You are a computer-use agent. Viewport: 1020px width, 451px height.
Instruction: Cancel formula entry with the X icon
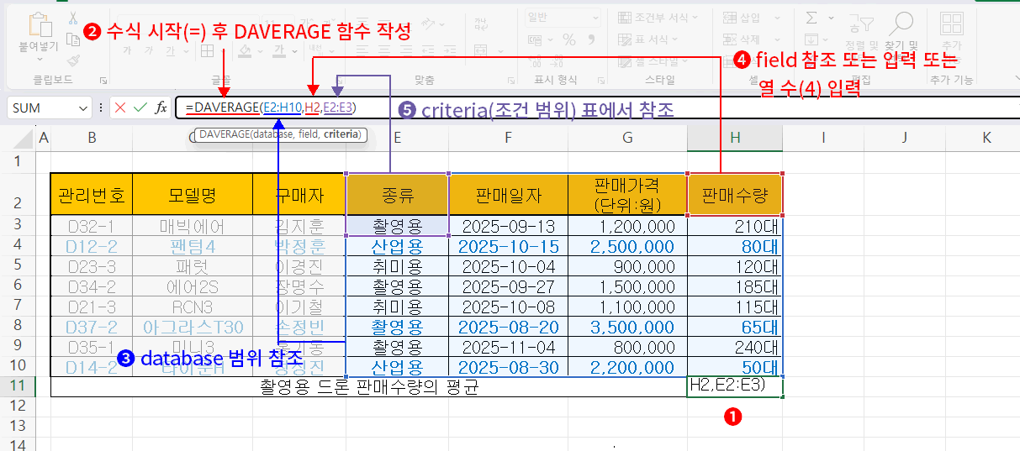tap(120, 108)
